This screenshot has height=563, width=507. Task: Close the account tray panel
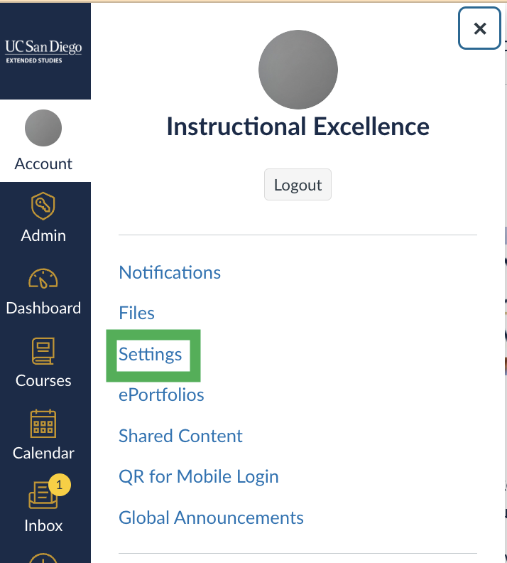(x=480, y=28)
